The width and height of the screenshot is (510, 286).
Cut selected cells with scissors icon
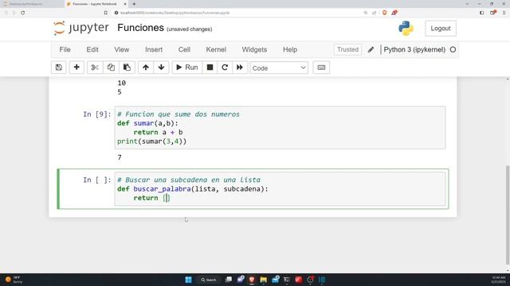coord(95,68)
